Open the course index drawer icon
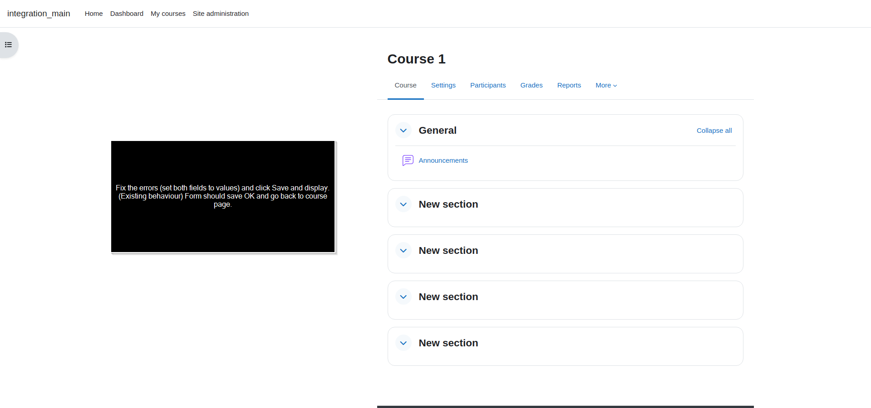This screenshot has width=871, height=408. click(8, 45)
